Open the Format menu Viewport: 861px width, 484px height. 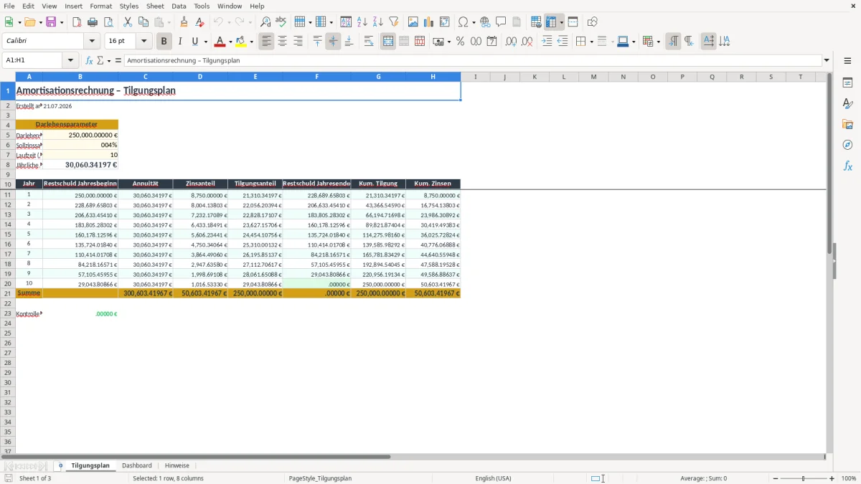pos(100,6)
